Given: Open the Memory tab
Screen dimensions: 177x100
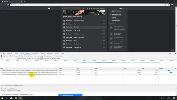Looking at the screenshot, I should pyautogui.click(x=43, y=54).
